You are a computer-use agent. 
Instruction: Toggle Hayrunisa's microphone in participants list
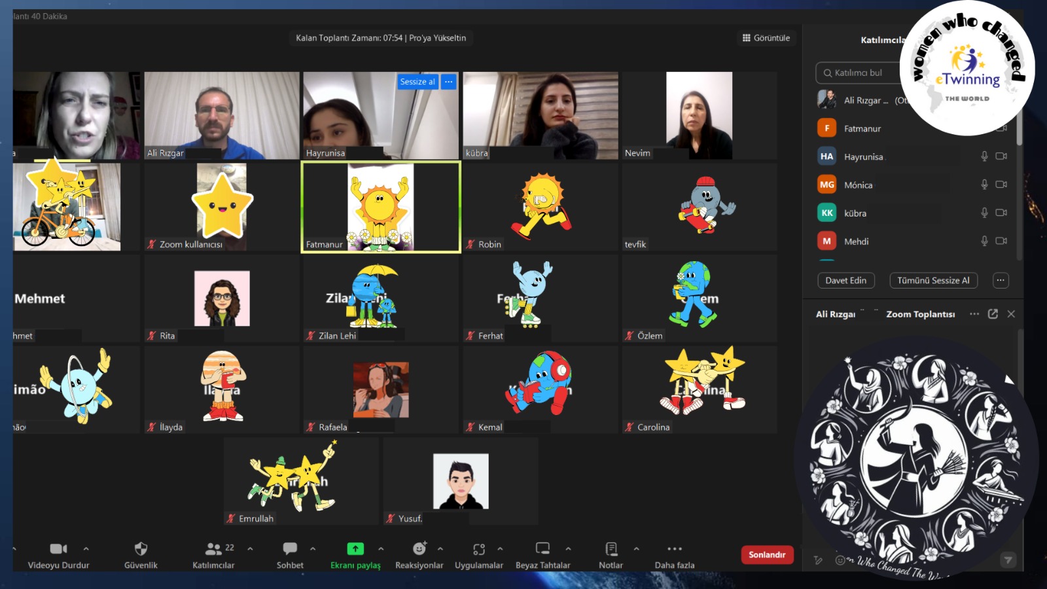tap(984, 156)
